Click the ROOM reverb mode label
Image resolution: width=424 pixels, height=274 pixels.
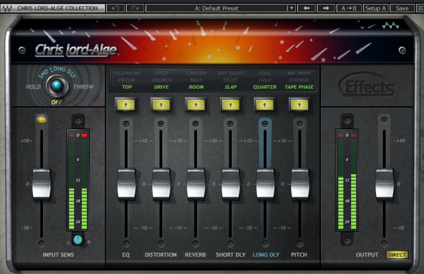(x=196, y=87)
